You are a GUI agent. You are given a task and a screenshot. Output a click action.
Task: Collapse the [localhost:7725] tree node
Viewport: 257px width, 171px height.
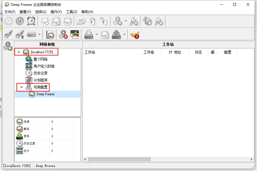19,52
